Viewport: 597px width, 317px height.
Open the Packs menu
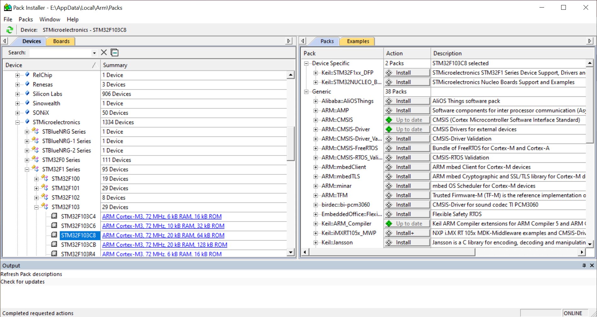pos(26,19)
